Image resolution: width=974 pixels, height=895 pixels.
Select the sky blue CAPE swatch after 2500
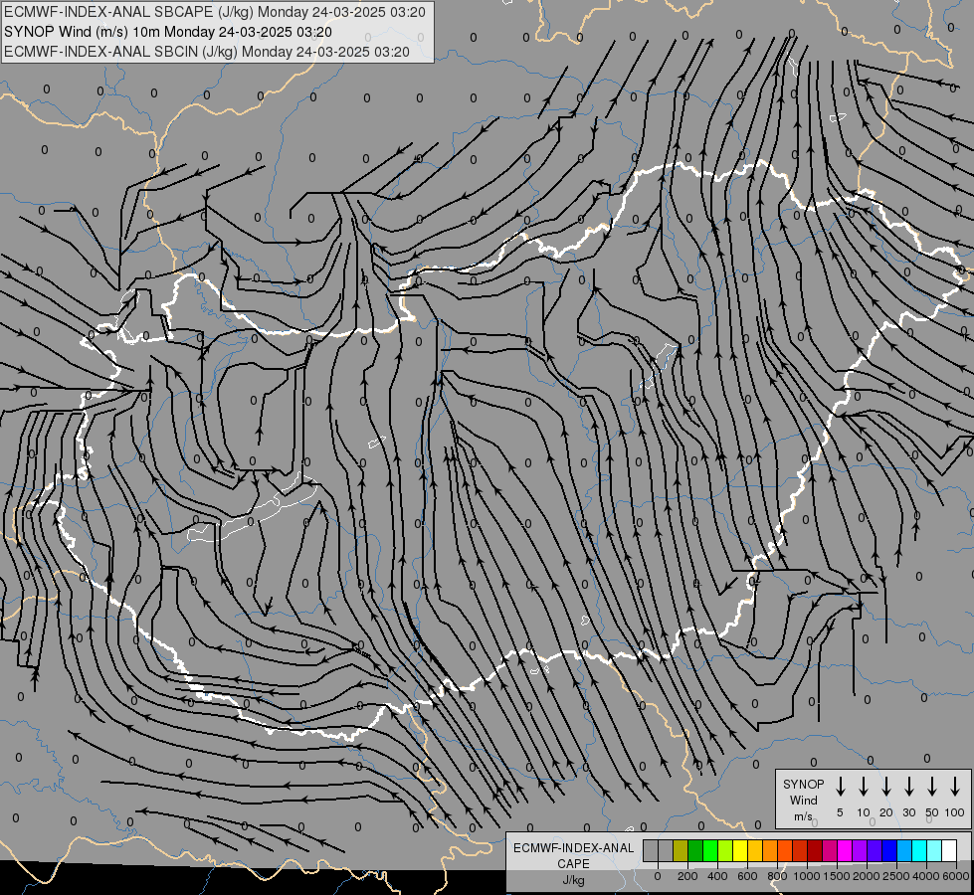tap(903, 850)
